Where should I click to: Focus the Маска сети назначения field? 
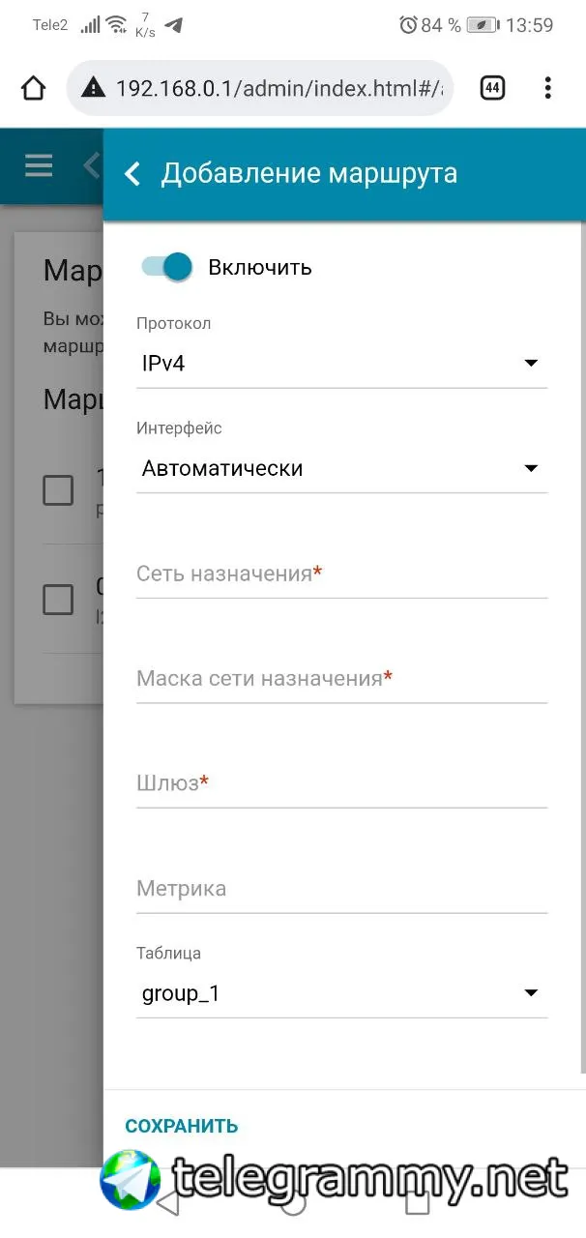[342, 679]
